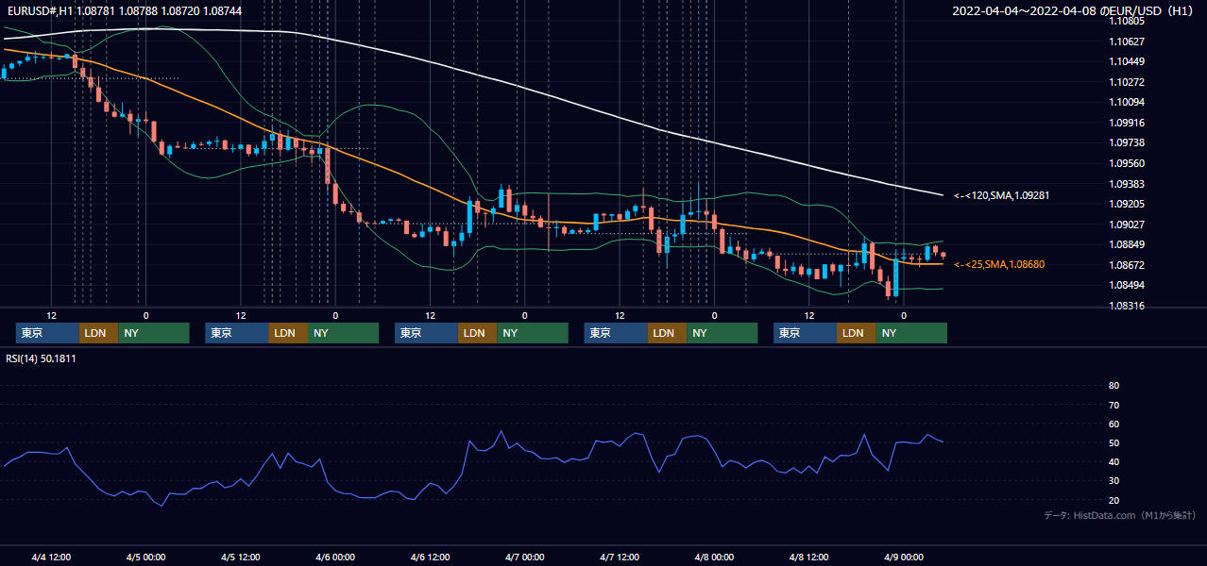Click price axis value 1.10627
Screen dimensions: 1207x566
point(1127,42)
